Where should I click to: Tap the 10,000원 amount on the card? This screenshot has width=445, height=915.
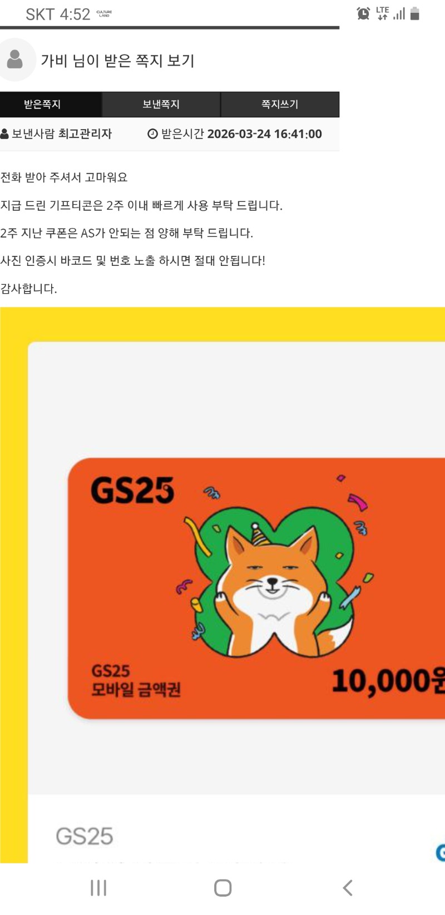pyautogui.click(x=388, y=681)
